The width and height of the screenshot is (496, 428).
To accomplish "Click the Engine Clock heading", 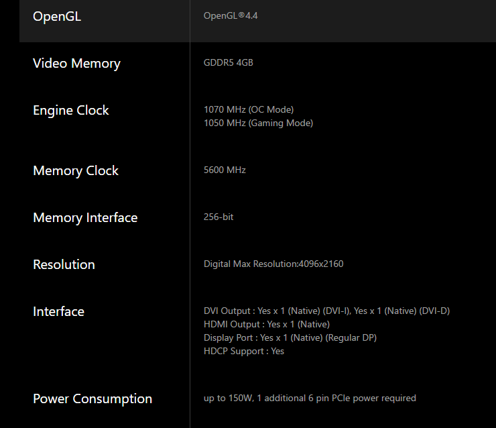I will pos(71,111).
